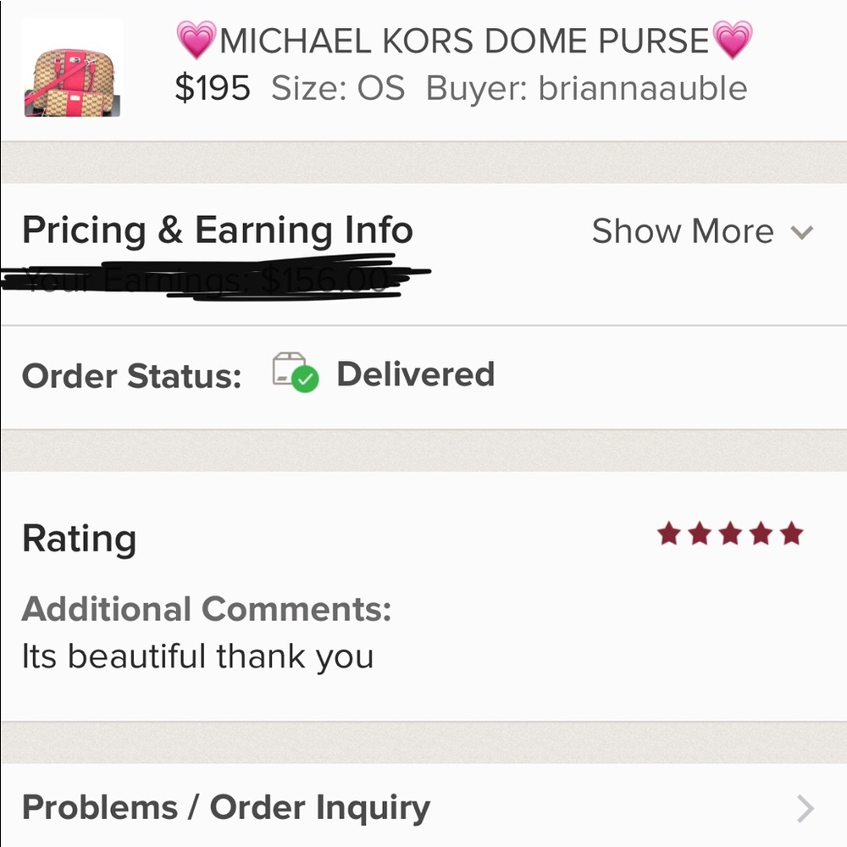Select the fifth rating star
847x847 pixels.
[794, 533]
